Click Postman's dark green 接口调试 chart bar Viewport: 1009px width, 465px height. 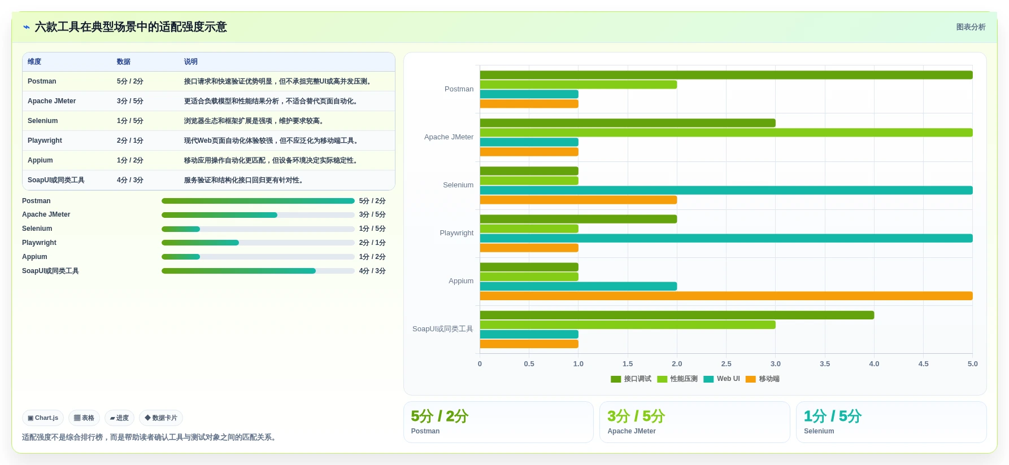click(726, 75)
